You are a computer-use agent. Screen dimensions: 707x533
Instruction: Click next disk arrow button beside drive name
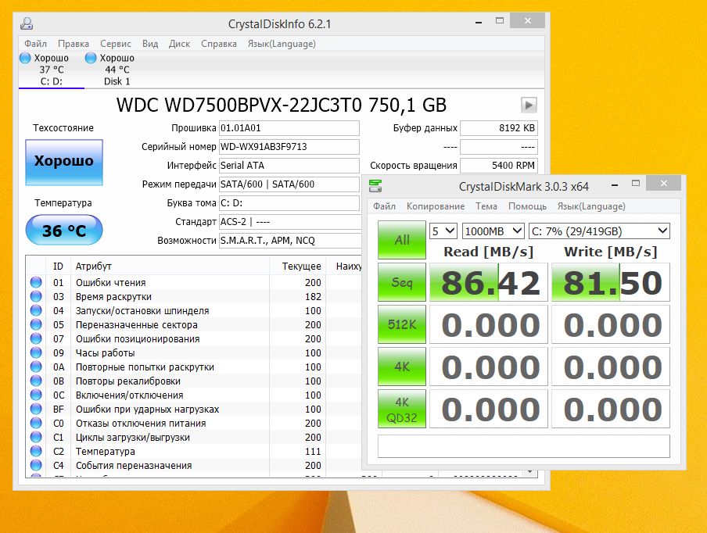tap(529, 105)
